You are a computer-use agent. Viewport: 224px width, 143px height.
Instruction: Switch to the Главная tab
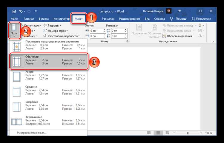[29, 19]
